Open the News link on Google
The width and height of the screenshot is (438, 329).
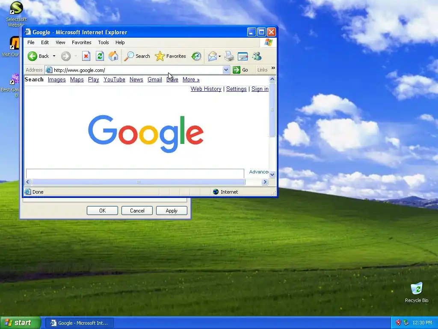(x=136, y=80)
